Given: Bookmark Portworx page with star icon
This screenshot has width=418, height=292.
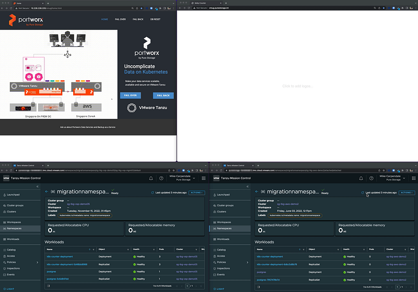Looking at the screenshot, I should tap(142, 8).
